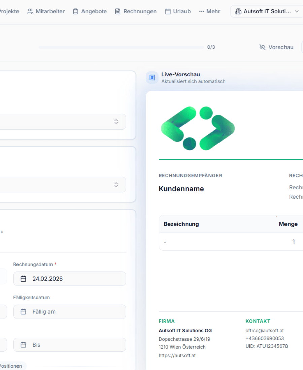Click the Urlaub calendar icon
303x370 pixels.
[x=168, y=11]
